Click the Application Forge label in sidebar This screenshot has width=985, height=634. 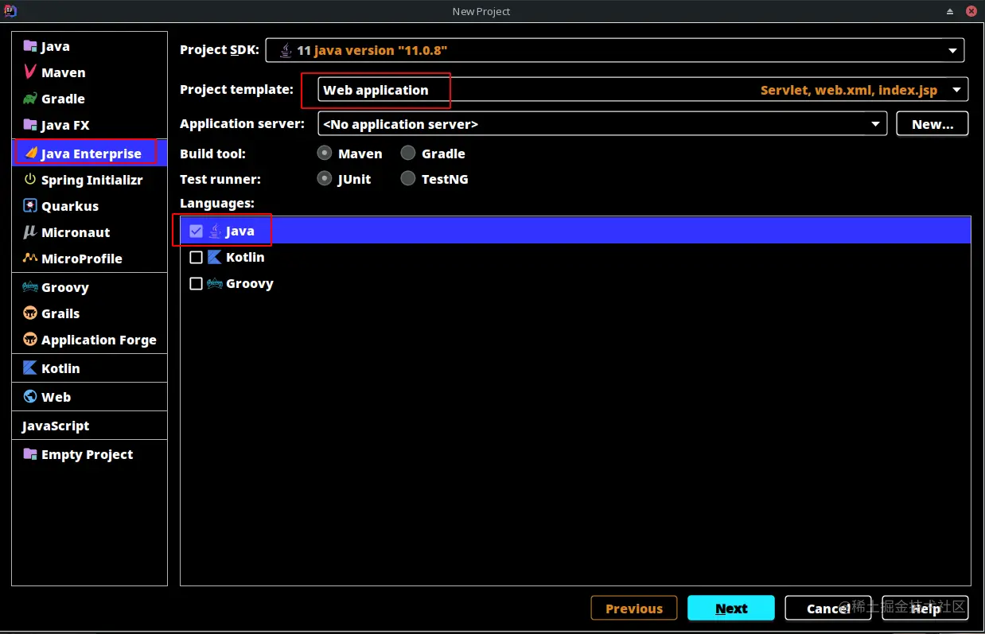point(99,340)
